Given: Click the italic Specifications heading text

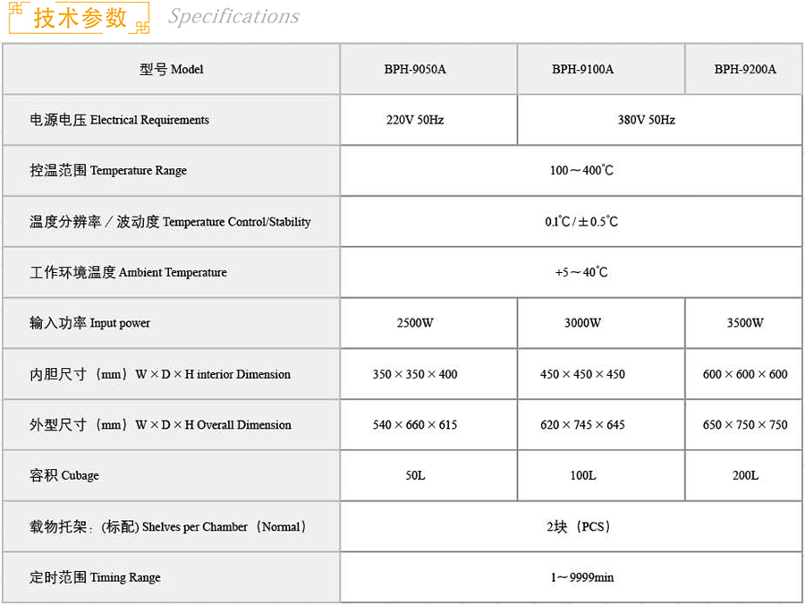Looking at the screenshot, I should [233, 17].
